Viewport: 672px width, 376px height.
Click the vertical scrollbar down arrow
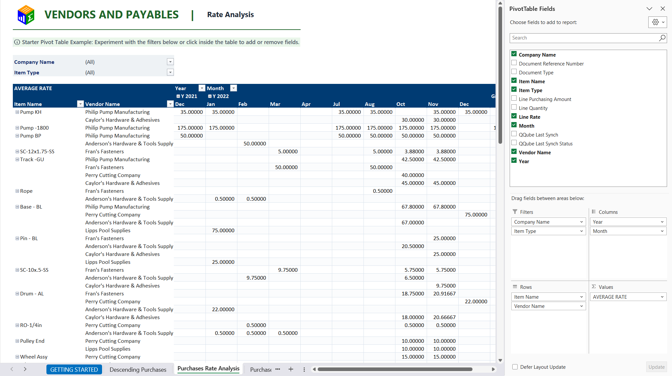(500, 360)
